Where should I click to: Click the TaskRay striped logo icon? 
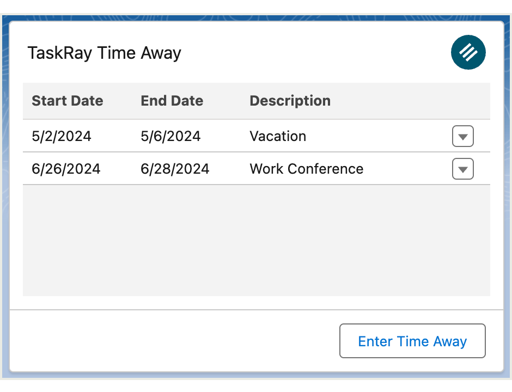click(x=468, y=52)
